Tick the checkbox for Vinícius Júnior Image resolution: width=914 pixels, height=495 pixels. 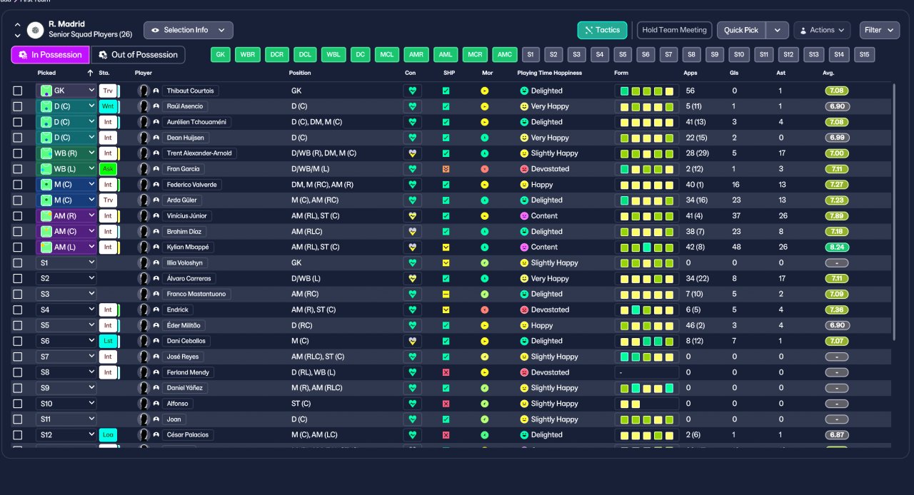[x=18, y=216]
